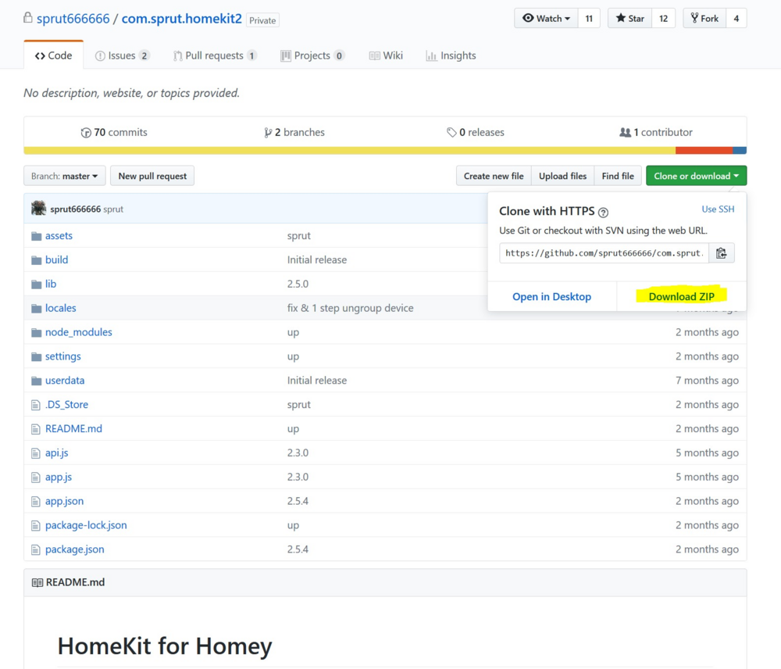The image size is (781, 669).
Task: Open the sprut666666 owner profile link
Action: (x=73, y=19)
